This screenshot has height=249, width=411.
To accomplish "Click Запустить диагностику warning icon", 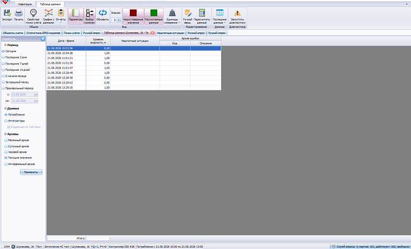I will 237,13.
